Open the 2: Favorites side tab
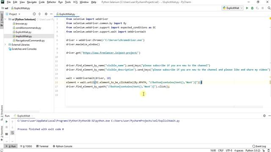Viewport: 271px width, 152px height. point(2,133)
